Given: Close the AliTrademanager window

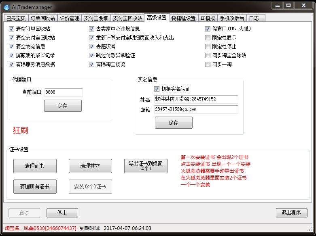Looking at the screenshot, I should coord(303,6).
